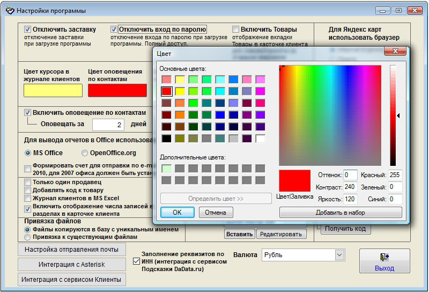Image resolution: width=429 pixels, height=292 pixels.
Task: Toggle the Отключить заставку checkbox
Action: (x=28, y=29)
